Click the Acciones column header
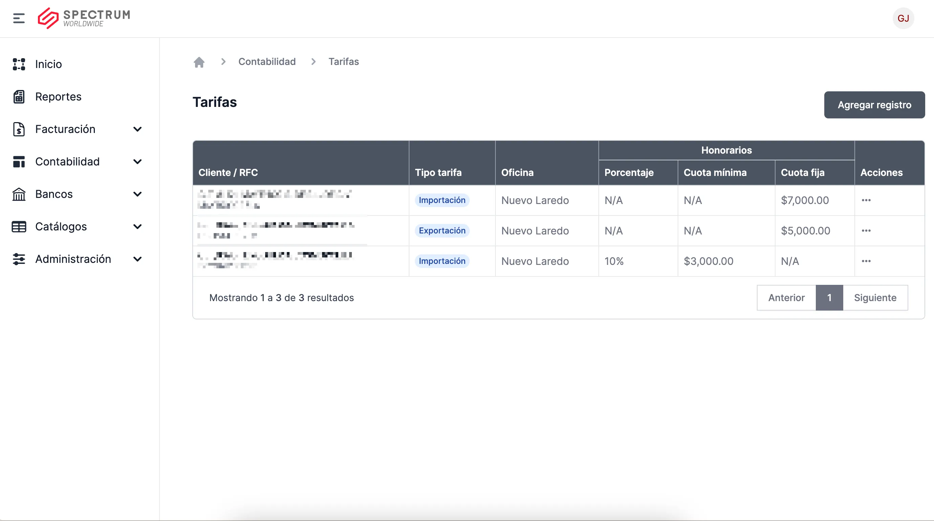934x521 pixels. pos(882,173)
